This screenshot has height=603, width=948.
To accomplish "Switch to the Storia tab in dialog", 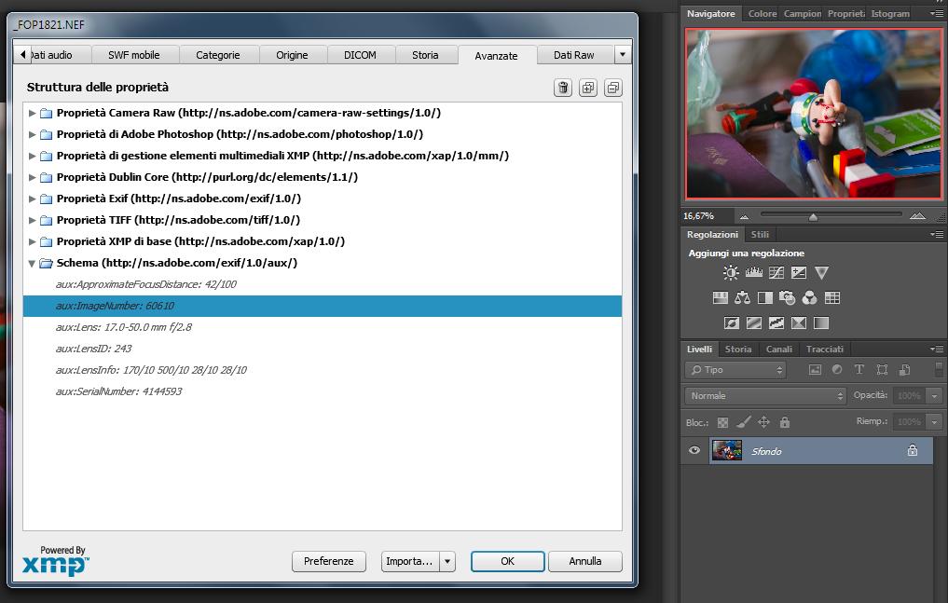I will point(425,55).
